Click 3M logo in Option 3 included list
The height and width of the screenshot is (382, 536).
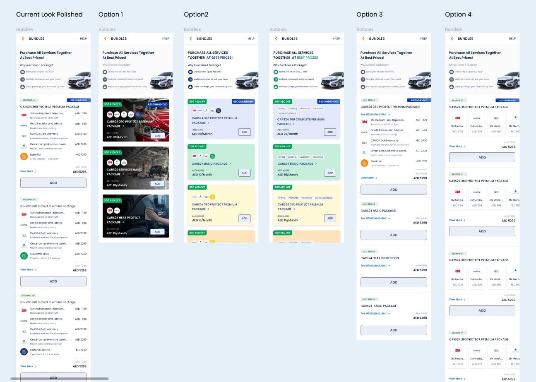[364, 122]
